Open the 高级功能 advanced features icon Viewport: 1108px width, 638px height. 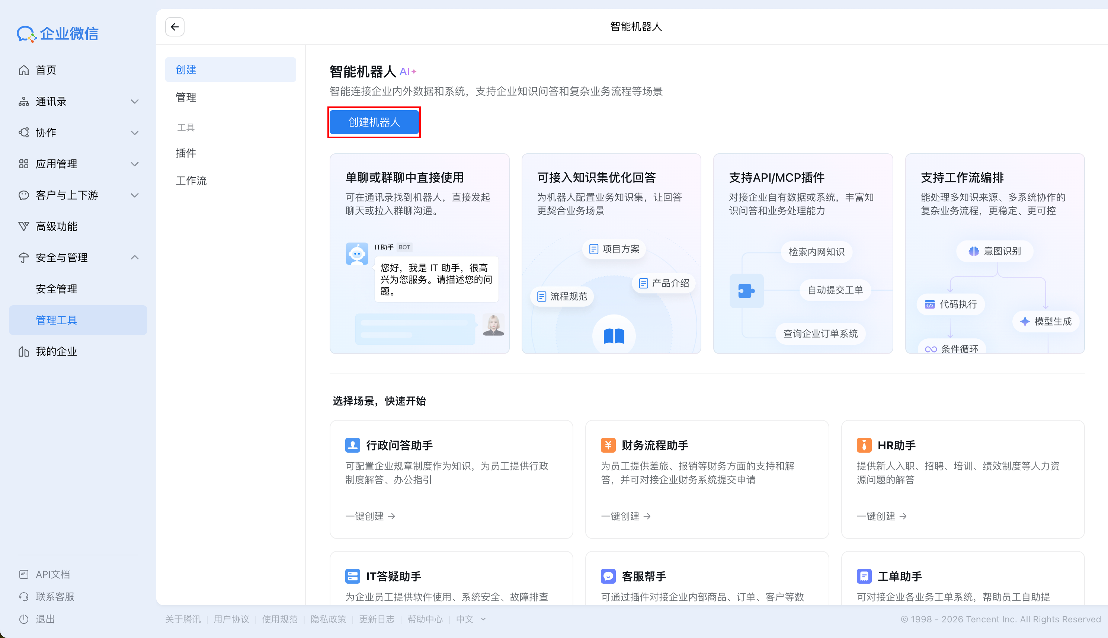coord(24,226)
